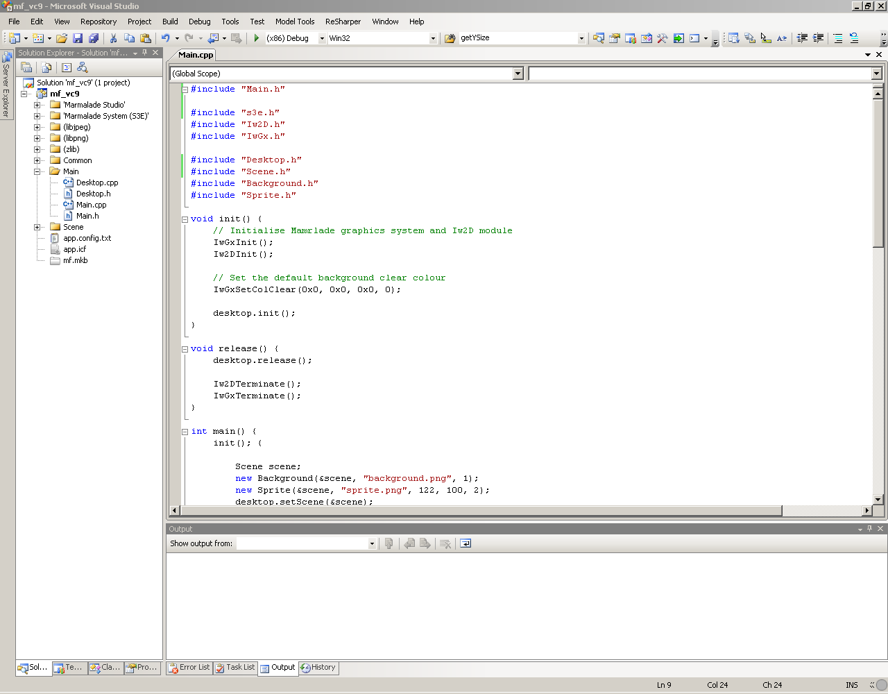Open the Show output from dropdown
The width and height of the screenshot is (888, 694).
tap(372, 543)
